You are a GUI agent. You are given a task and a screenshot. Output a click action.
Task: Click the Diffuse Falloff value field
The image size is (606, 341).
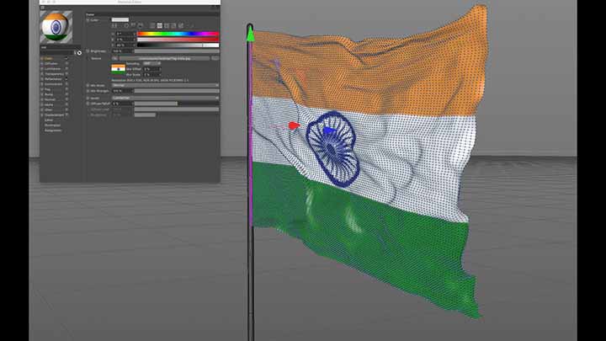(122, 104)
